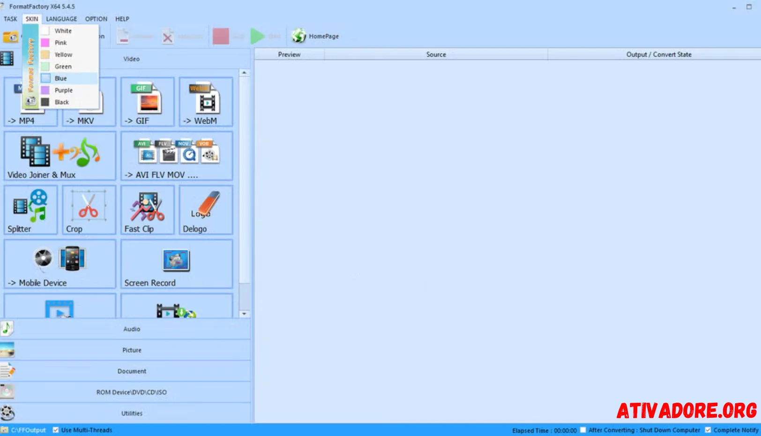
Task: Click the ROM Device disc icon
Action: coord(7,392)
